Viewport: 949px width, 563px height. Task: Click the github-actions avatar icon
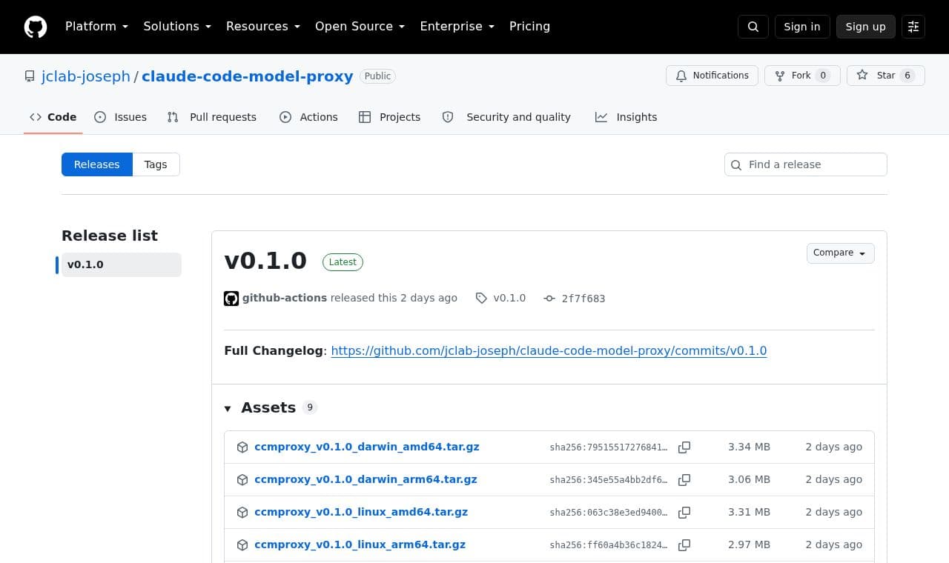pos(231,299)
